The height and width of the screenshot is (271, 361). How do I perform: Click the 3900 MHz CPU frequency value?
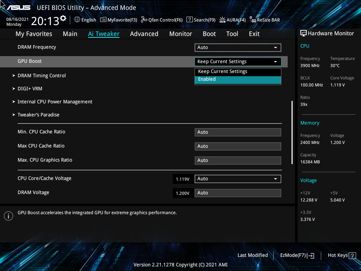coord(310,66)
